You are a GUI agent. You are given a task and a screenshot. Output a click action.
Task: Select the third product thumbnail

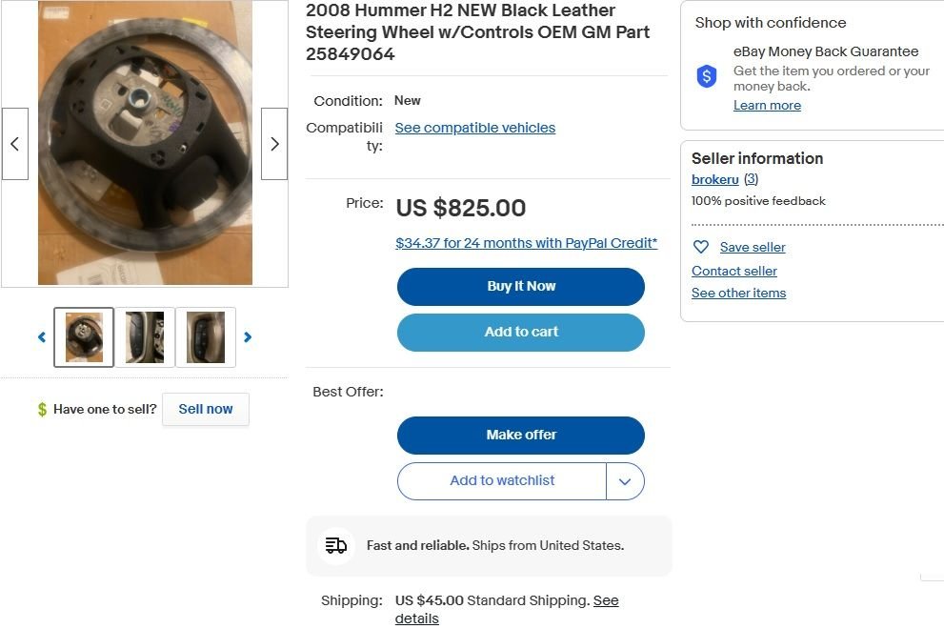pos(206,337)
